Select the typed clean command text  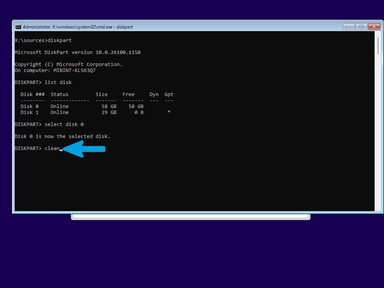point(52,148)
